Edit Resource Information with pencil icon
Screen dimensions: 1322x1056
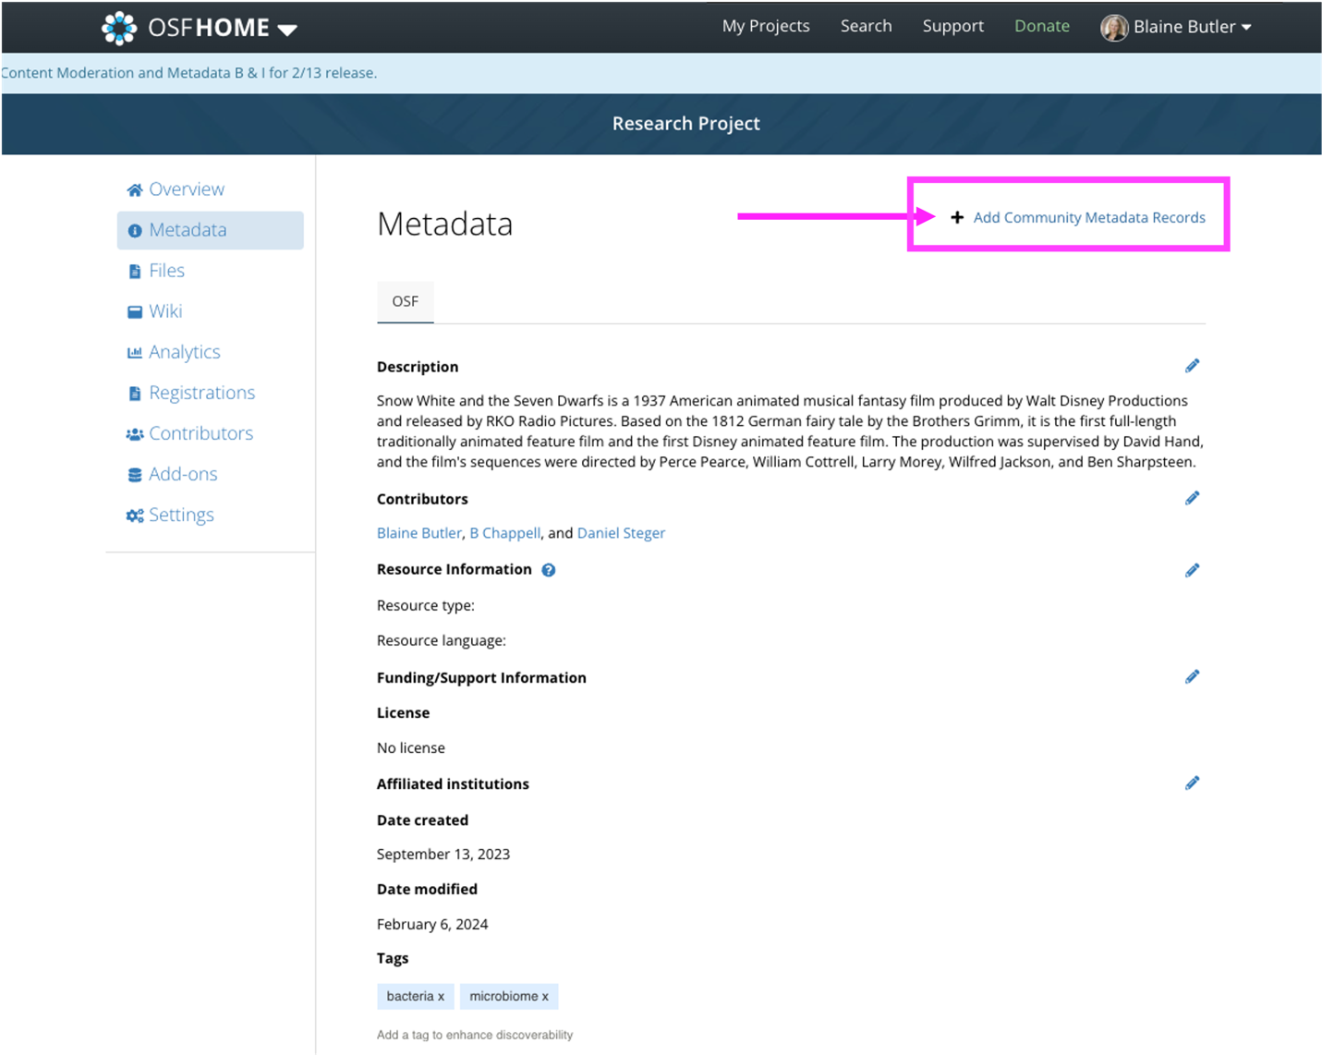(1192, 570)
